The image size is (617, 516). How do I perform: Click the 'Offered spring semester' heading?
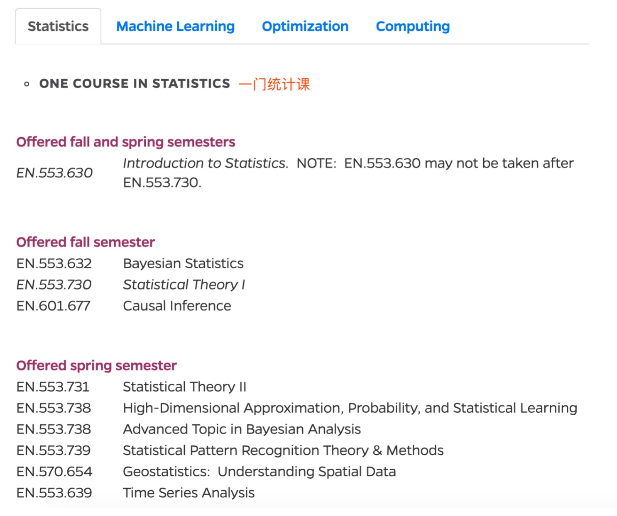coord(96,365)
